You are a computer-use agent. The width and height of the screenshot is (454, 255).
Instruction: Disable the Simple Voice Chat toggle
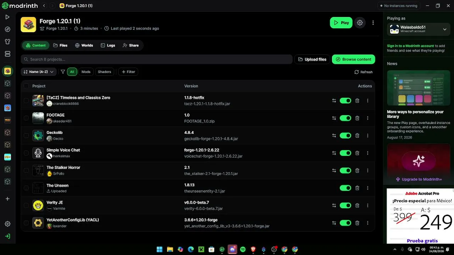tap(345, 153)
